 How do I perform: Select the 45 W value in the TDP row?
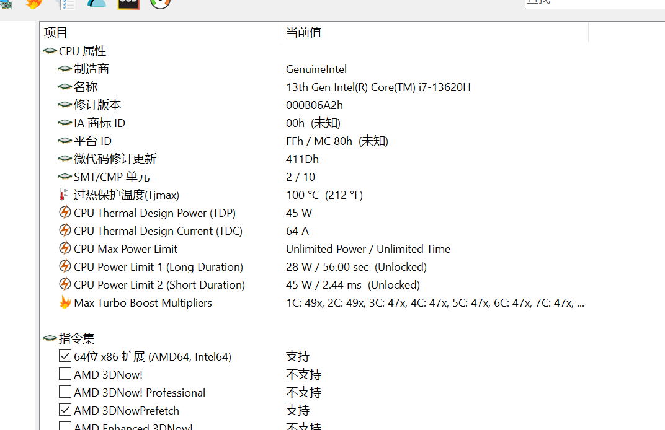pos(299,213)
